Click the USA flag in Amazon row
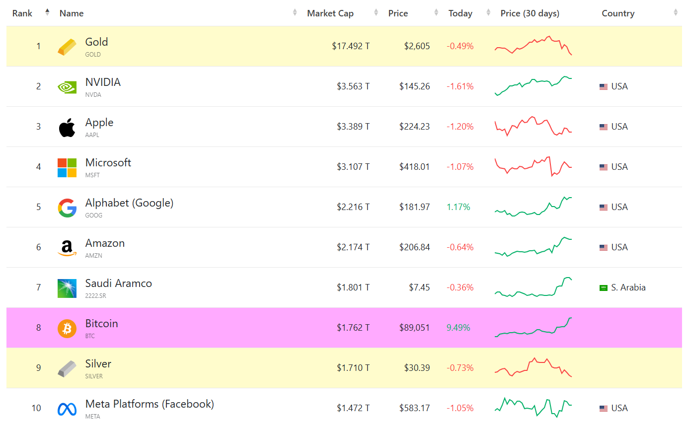Viewport: 688px width, 428px height. point(604,248)
